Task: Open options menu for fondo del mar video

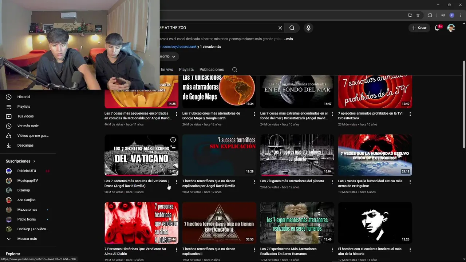Action: [x=332, y=114]
